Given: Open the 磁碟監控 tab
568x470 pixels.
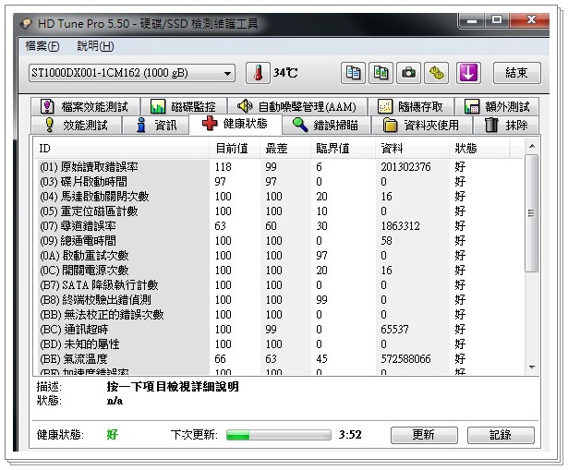Looking at the screenshot, I should point(184,106).
